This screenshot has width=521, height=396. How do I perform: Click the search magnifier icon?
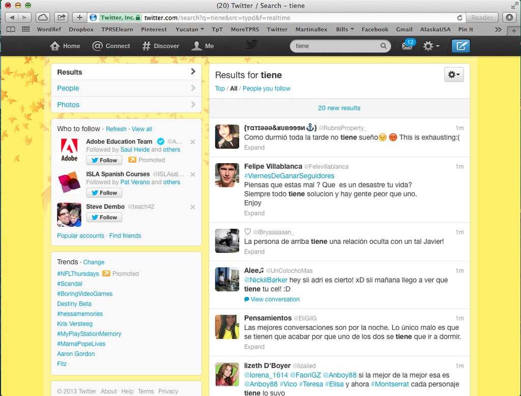pos(384,46)
